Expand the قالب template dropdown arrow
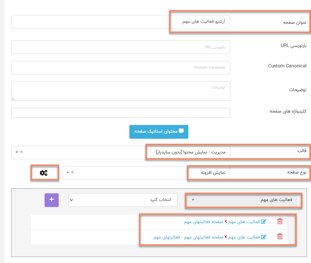The height and width of the screenshot is (263, 311). pyautogui.click(x=17, y=152)
